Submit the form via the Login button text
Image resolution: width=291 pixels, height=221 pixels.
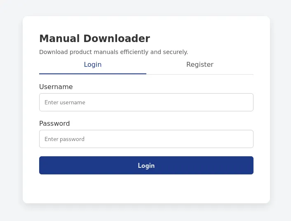click(x=146, y=165)
